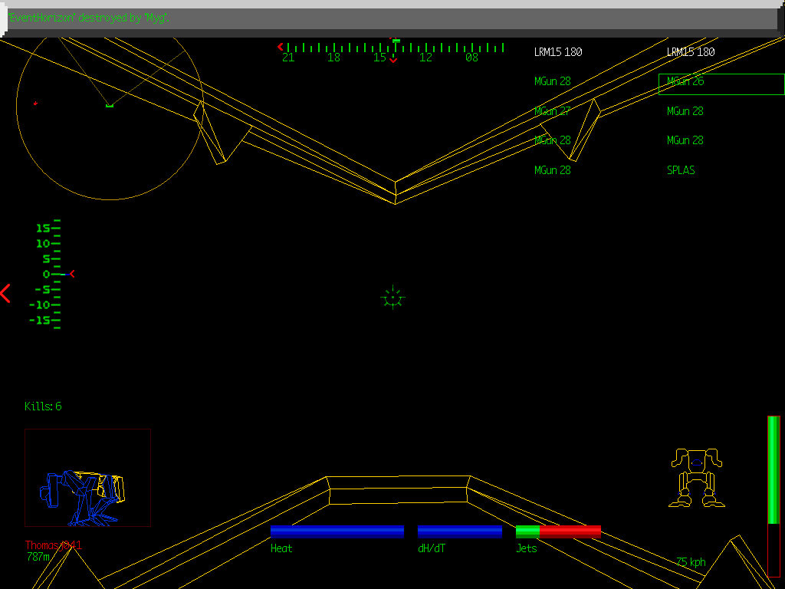Select LRM15 180 in the left weapon list
The width and height of the screenshot is (785, 589).
pyautogui.click(x=557, y=51)
